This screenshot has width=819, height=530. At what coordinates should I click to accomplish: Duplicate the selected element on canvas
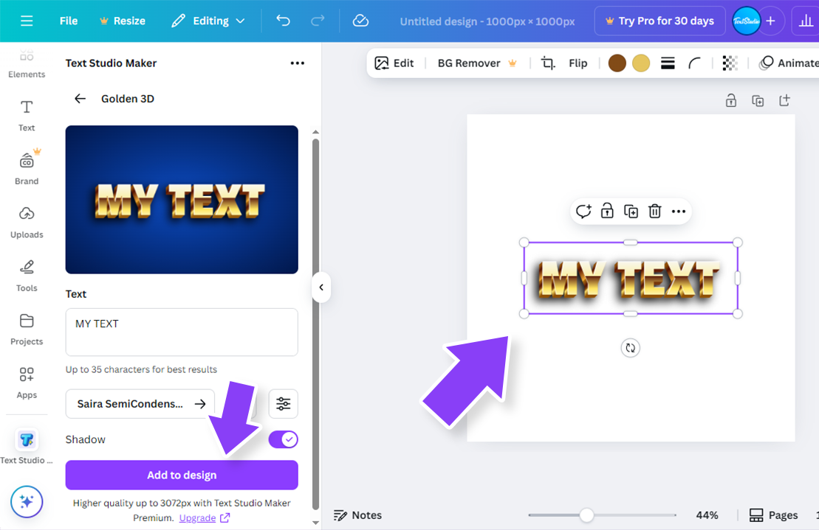631,211
